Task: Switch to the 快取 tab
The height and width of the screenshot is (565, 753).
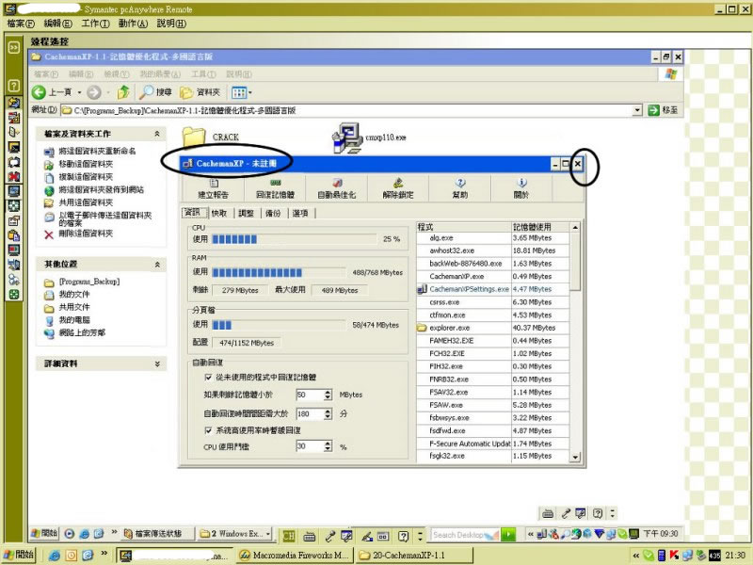Action: (219, 213)
